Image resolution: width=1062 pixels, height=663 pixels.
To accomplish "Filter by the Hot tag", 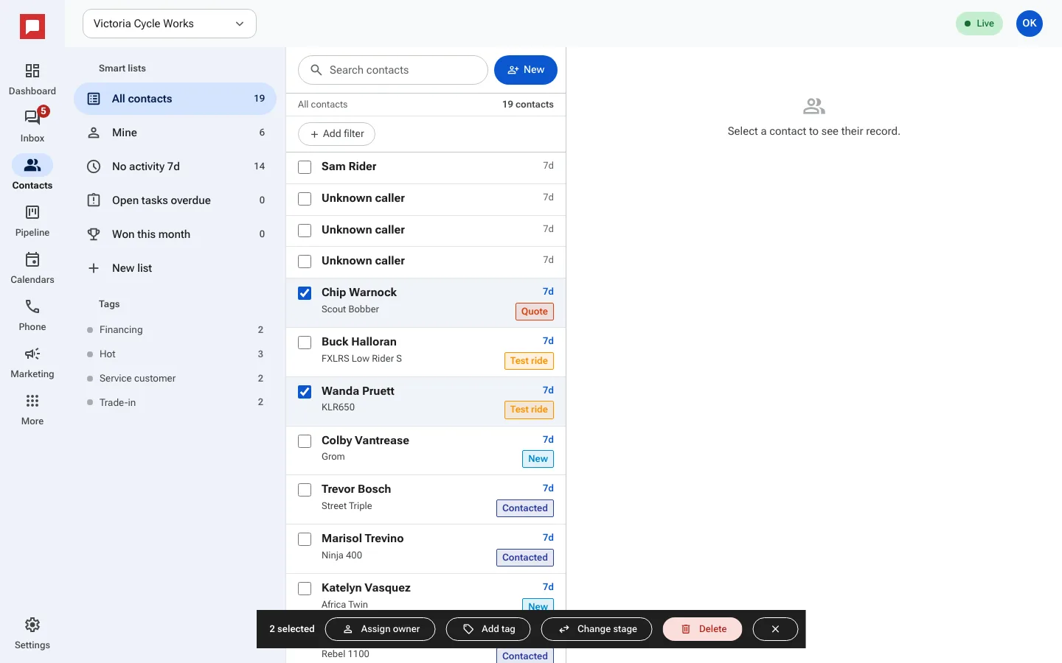I will (175, 354).
